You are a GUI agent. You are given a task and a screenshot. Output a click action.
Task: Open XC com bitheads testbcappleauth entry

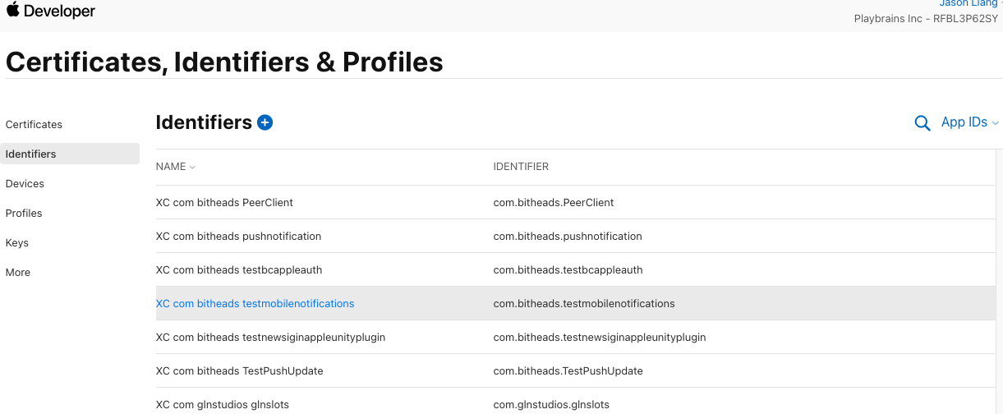click(x=575, y=269)
